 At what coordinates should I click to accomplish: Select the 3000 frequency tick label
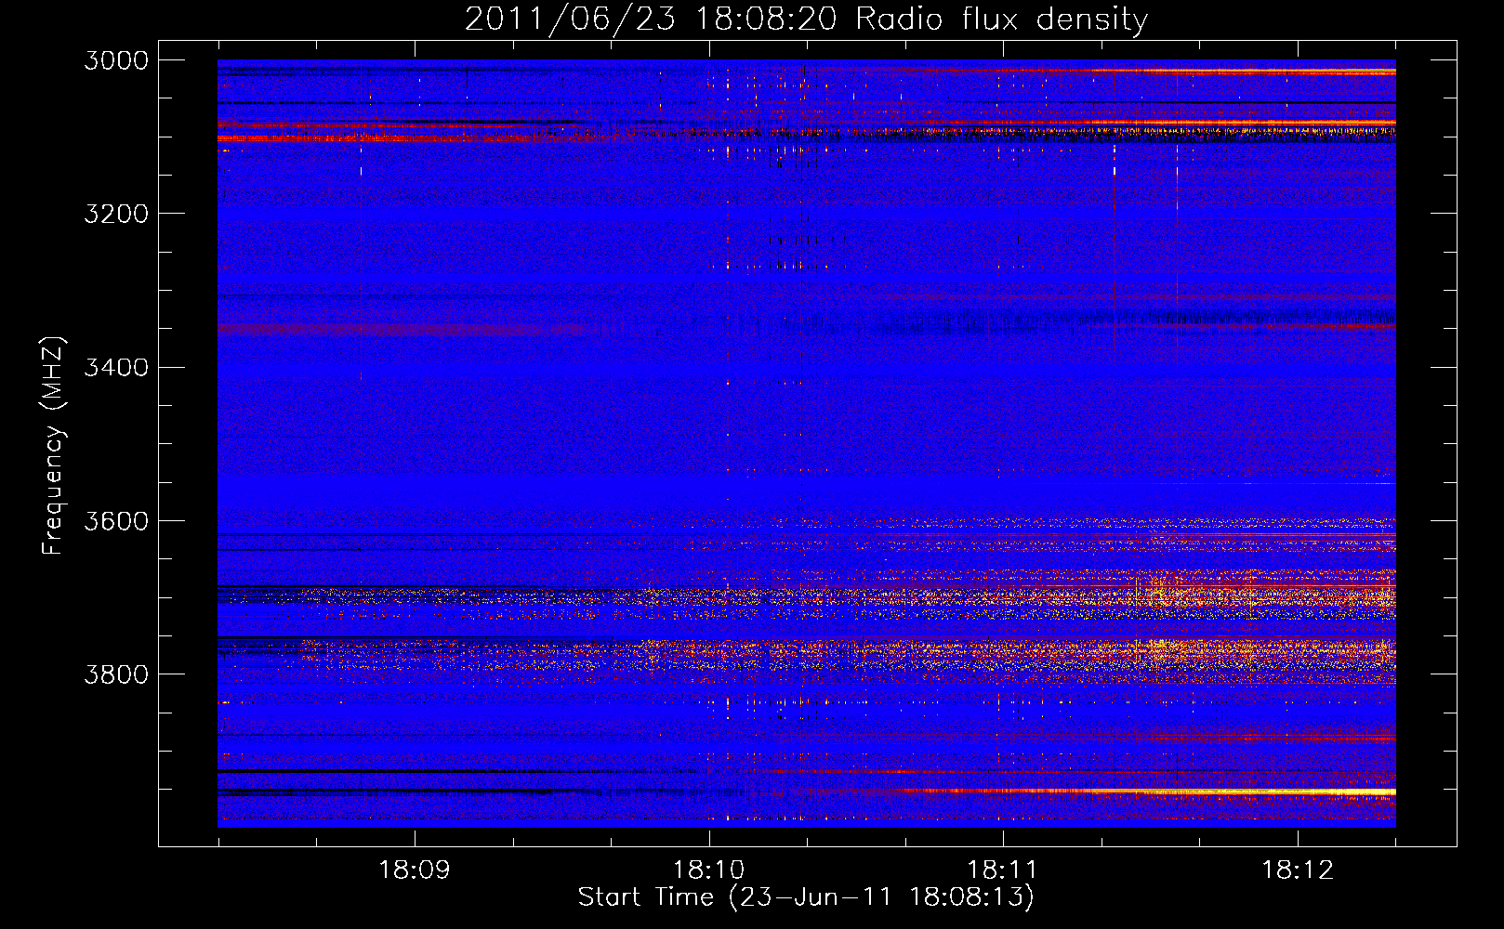click(x=116, y=60)
